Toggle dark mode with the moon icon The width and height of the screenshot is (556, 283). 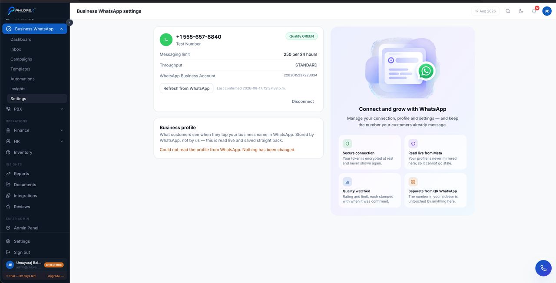click(x=521, y=11)
